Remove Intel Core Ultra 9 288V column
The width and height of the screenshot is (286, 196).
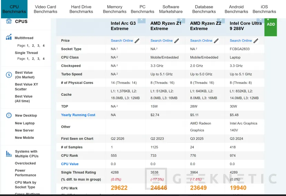click(260, 20)
